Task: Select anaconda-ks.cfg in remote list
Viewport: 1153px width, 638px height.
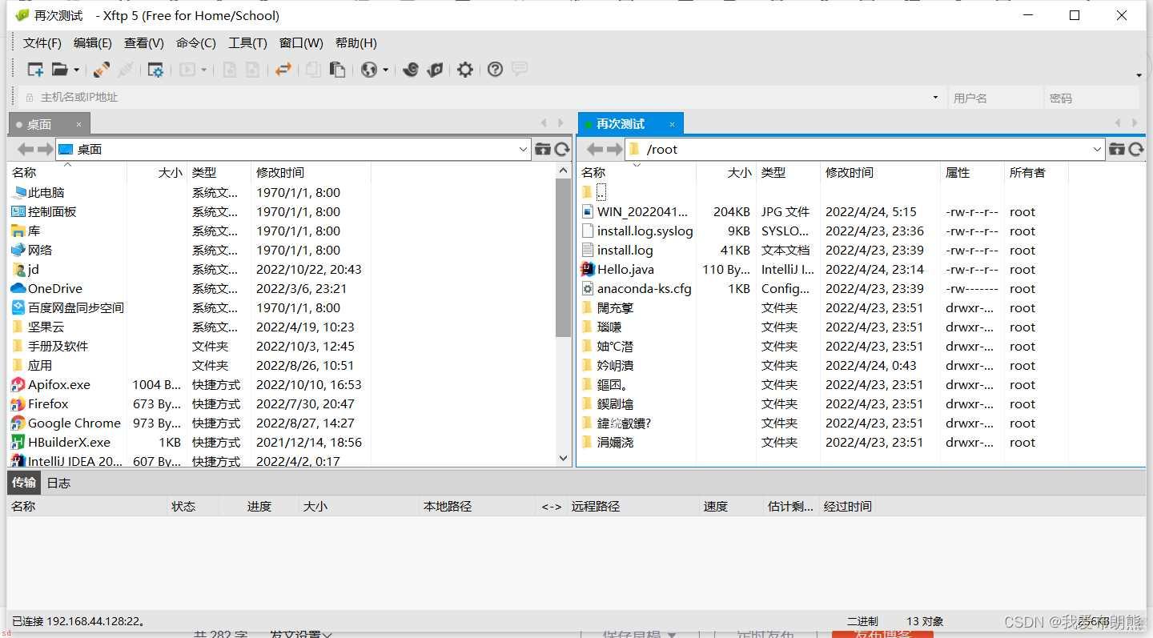Action: point(644,289)
